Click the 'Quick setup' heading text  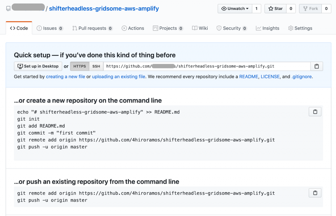(95, 55)
